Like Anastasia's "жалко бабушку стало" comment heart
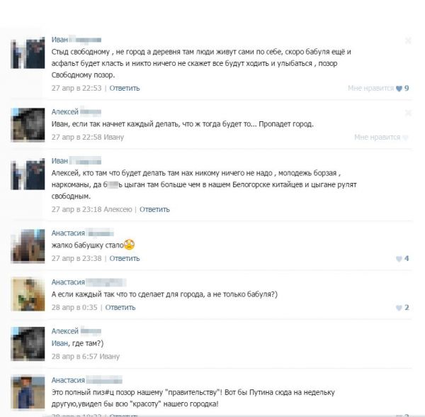Image resolution: width=425 pixels, height=417 pixels. coord(399,259)
